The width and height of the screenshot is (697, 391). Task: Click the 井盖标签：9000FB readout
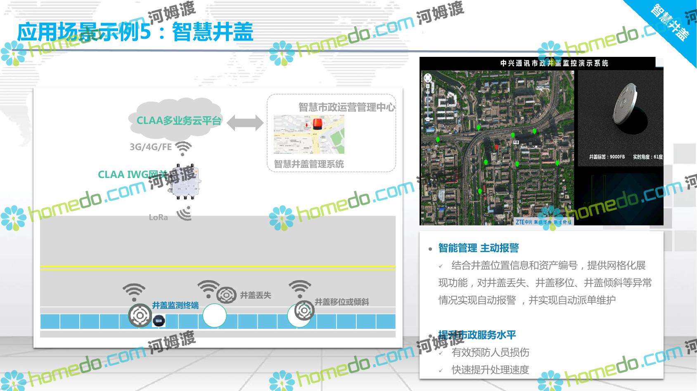pyautogui.click(x=607, y=157)
